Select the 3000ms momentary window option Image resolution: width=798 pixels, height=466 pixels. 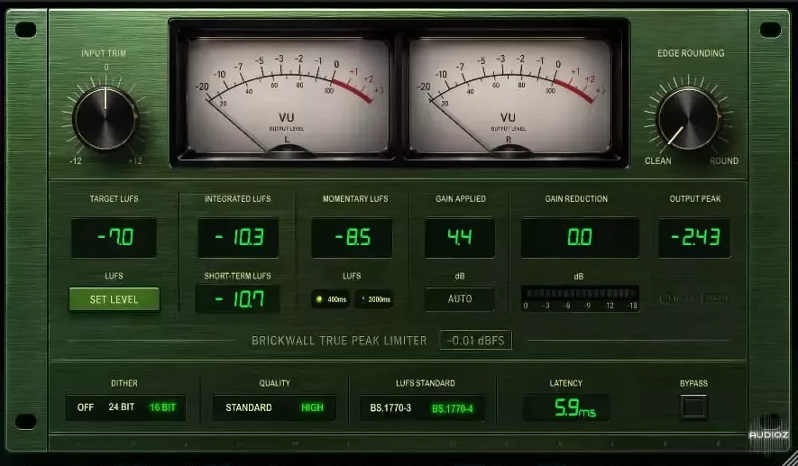click(374, 299)
